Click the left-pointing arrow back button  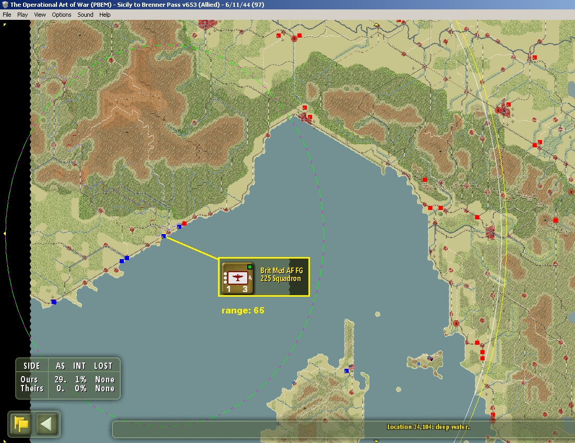47,424
